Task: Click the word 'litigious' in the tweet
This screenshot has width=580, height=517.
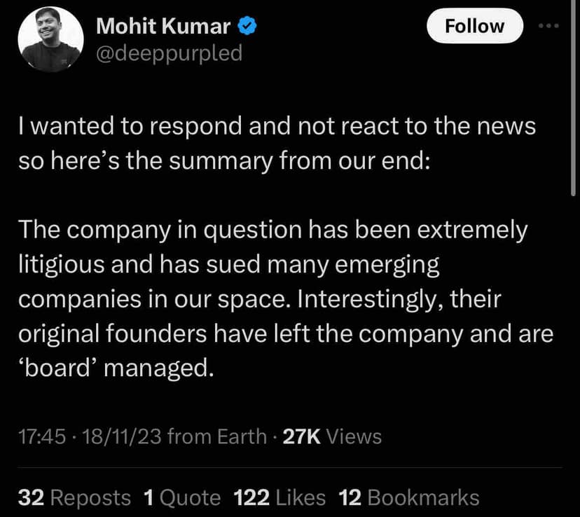Action: tap(63, 265)
